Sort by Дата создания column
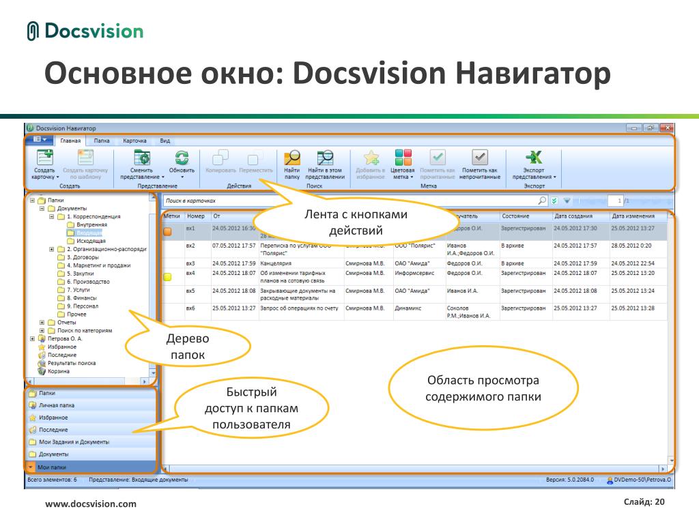Image resolution: width=699 pixels, height=524 pixels. pyautogui.click(x=581, y=216)
